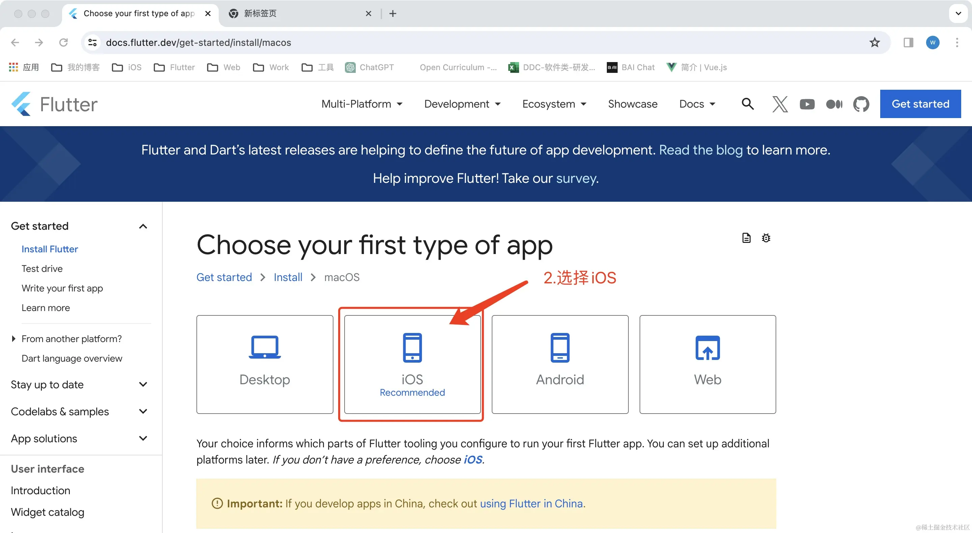The width and height of the screenshot is (972, 533).
Task: Click the search magnifier icon in navbar
Action: tap(748, 104)
